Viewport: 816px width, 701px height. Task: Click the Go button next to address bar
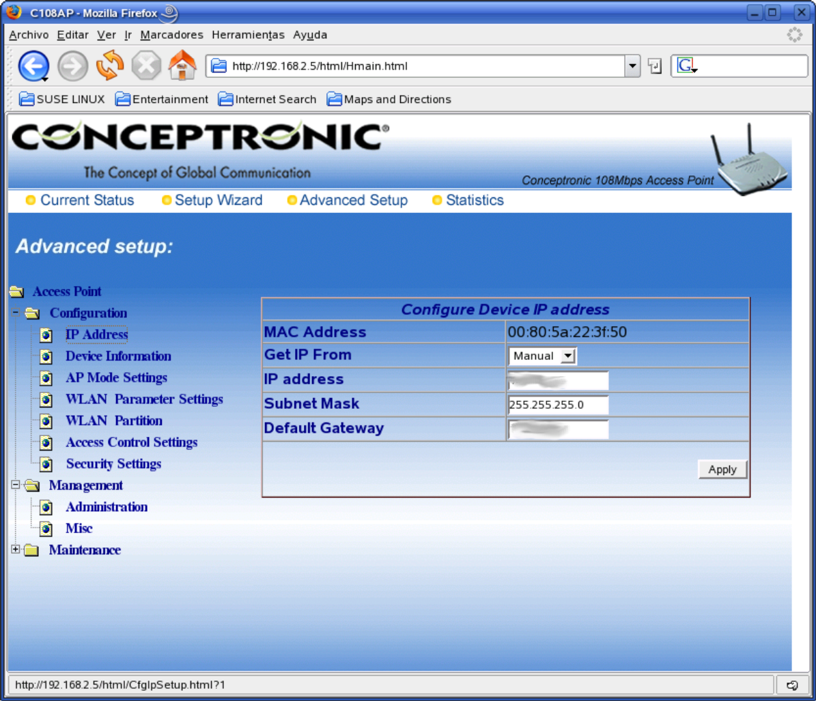[x=655, y=66]
